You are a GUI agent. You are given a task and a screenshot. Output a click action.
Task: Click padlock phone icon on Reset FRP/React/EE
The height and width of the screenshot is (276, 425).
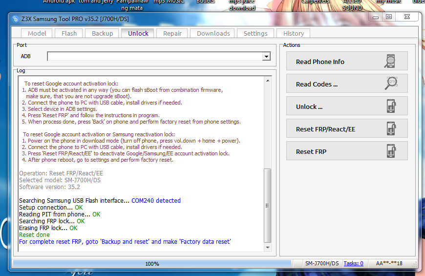coord(391,128)
